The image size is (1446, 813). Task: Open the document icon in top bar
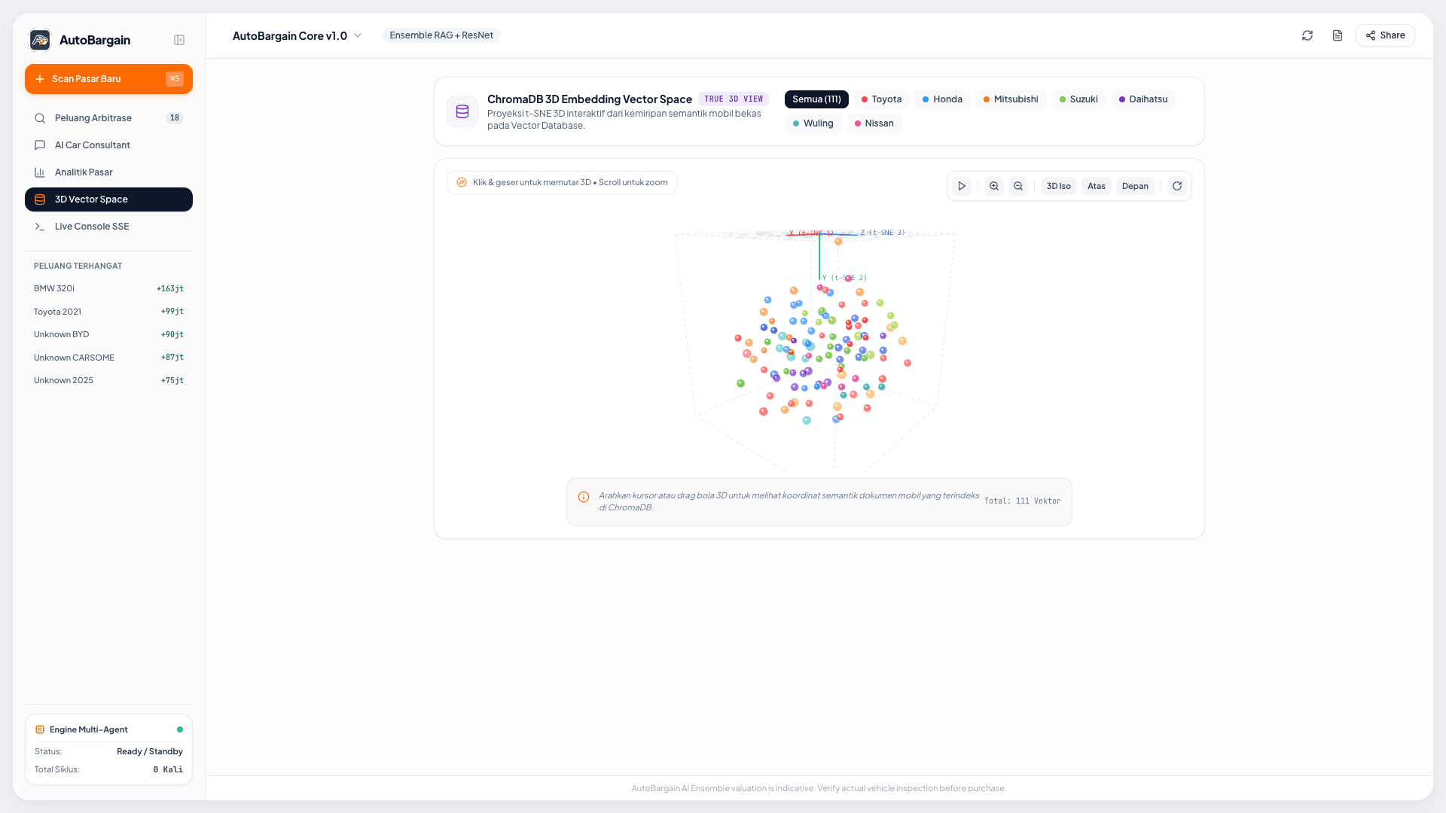(1338, 35)
